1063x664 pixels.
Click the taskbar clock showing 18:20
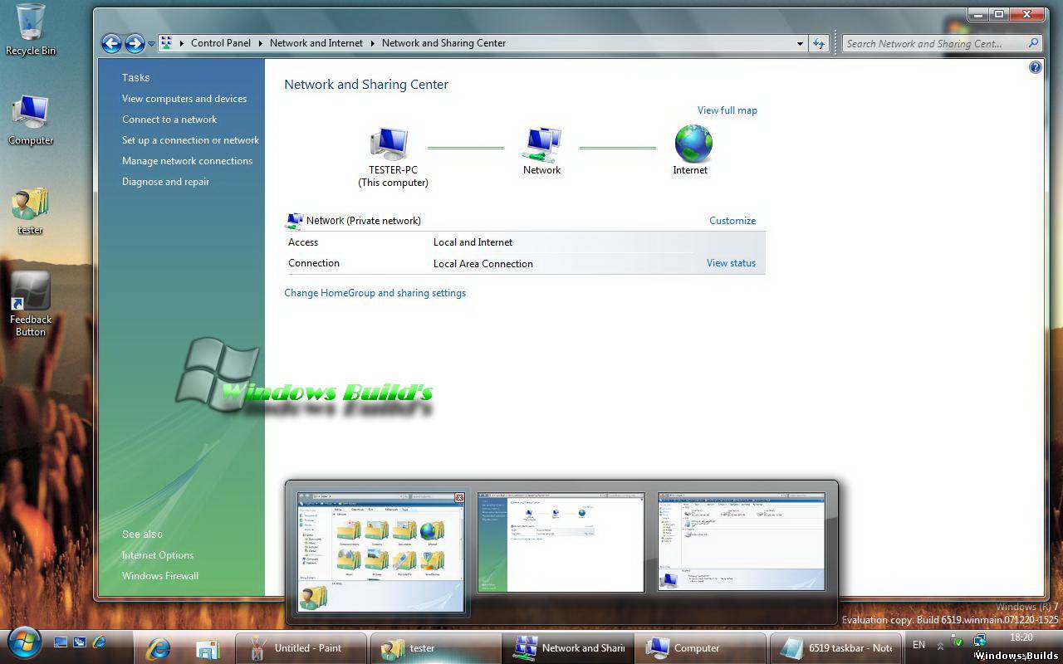1021,638
